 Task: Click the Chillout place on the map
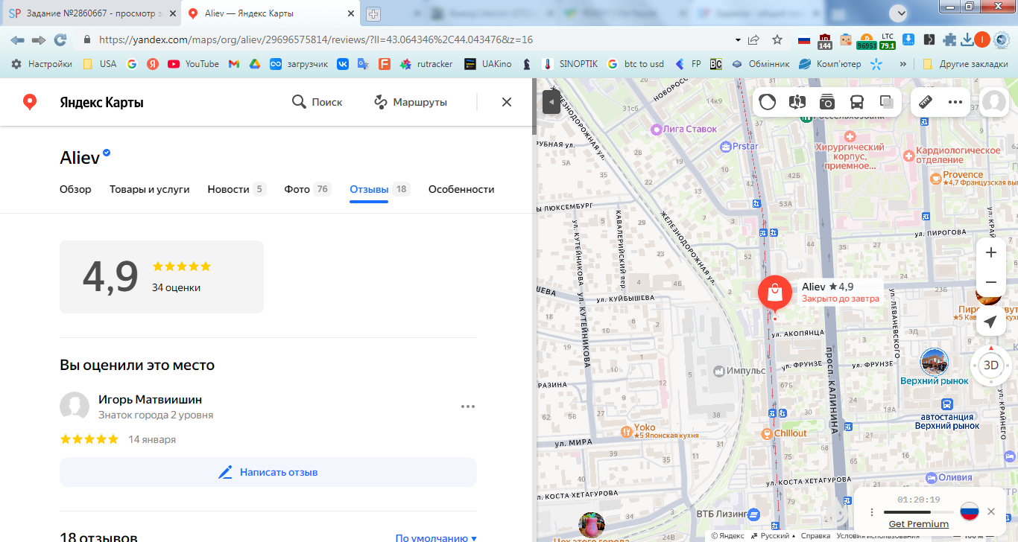(x=766, y=433)
